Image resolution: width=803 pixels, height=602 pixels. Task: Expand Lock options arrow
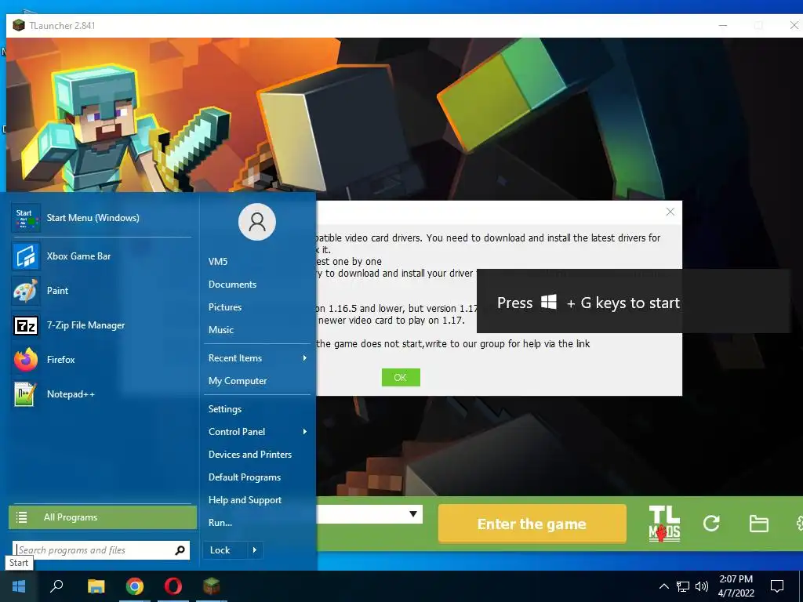click(255, 550)
